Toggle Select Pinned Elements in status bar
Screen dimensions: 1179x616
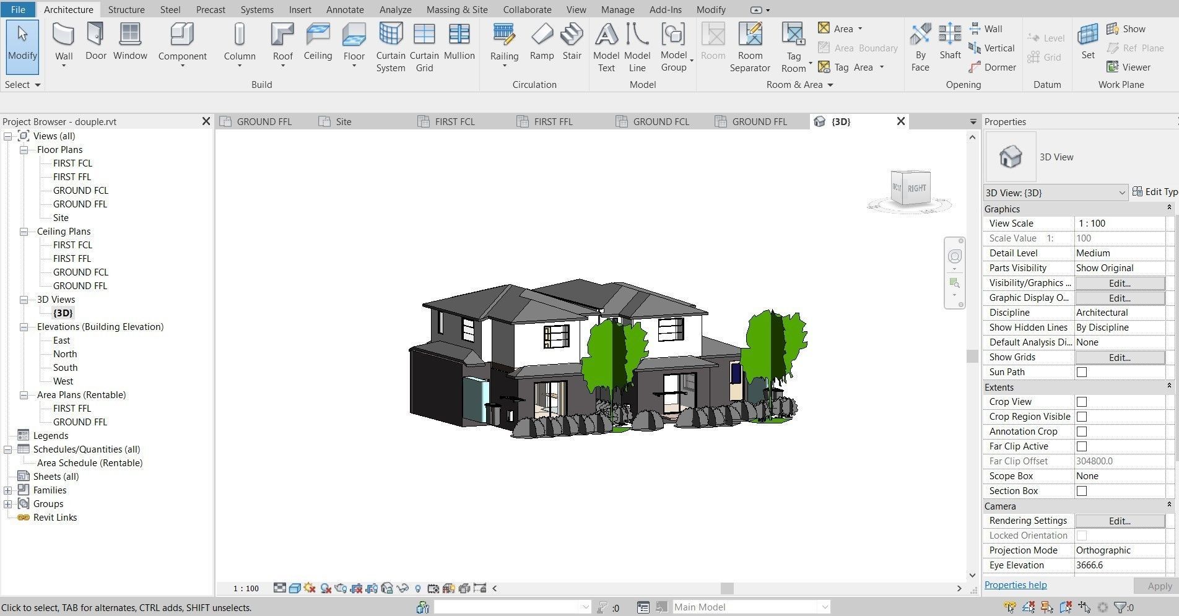(x=1047, y=607)
